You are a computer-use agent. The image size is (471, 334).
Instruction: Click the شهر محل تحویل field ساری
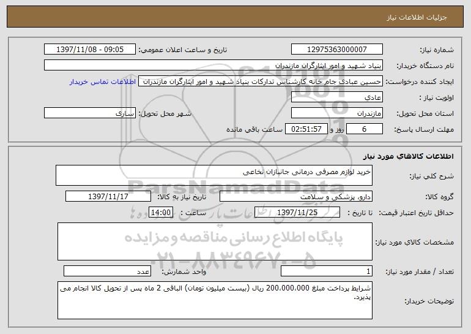[x=90, y=113]
